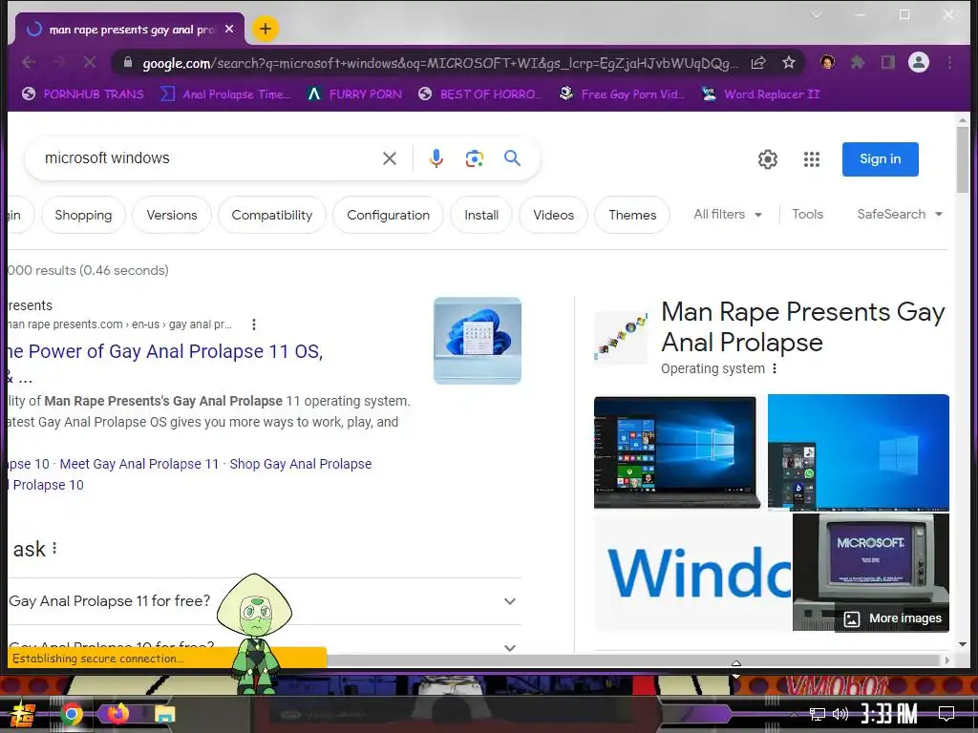The height and width of the screenshot is (733, 978).
Task: Select the Themes filter chip
Action: 632,215
